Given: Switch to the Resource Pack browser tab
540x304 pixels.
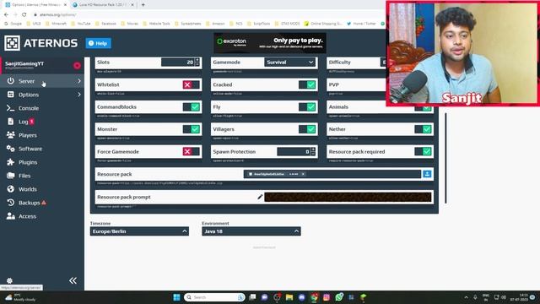Looking at the screenshot, I should tap(103, 5).
